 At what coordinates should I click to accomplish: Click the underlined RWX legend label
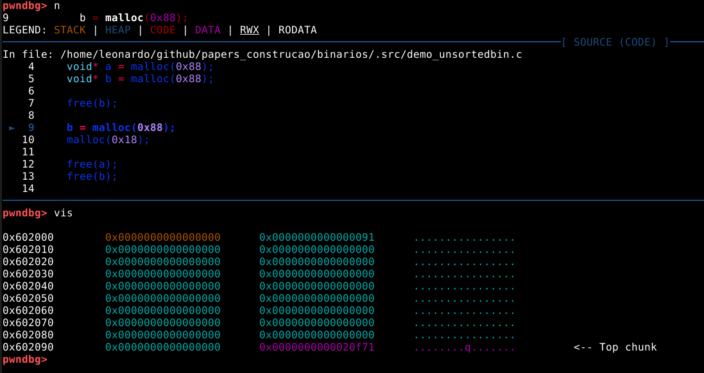(x=249, y=30)
